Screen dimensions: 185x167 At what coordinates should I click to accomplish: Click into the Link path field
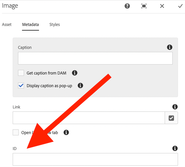click(x=89, y=118)
